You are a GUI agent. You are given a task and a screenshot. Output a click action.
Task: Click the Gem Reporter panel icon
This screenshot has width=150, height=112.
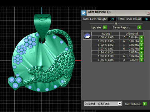point(83,13)
